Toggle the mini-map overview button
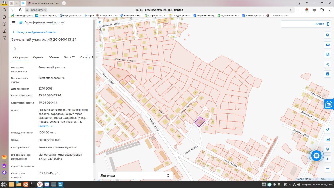Viewport: 334px width, 188px height. [327, 139]
